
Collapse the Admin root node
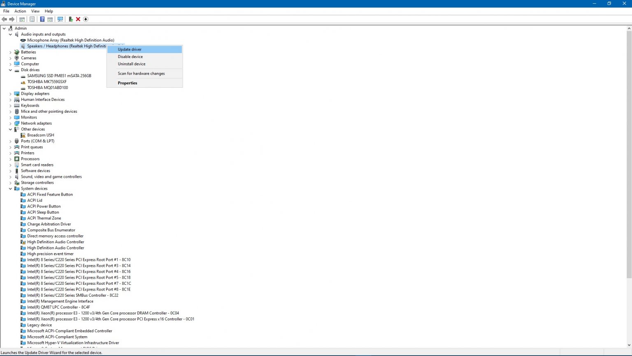coord(4,28)
